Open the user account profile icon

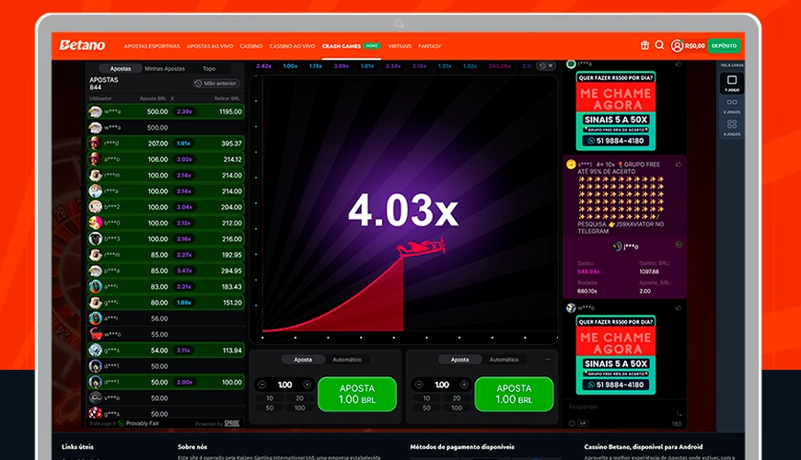[x=677, y=46]
